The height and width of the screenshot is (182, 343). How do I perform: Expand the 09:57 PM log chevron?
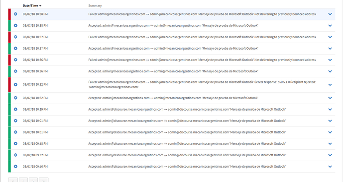(x=330, y=155)
